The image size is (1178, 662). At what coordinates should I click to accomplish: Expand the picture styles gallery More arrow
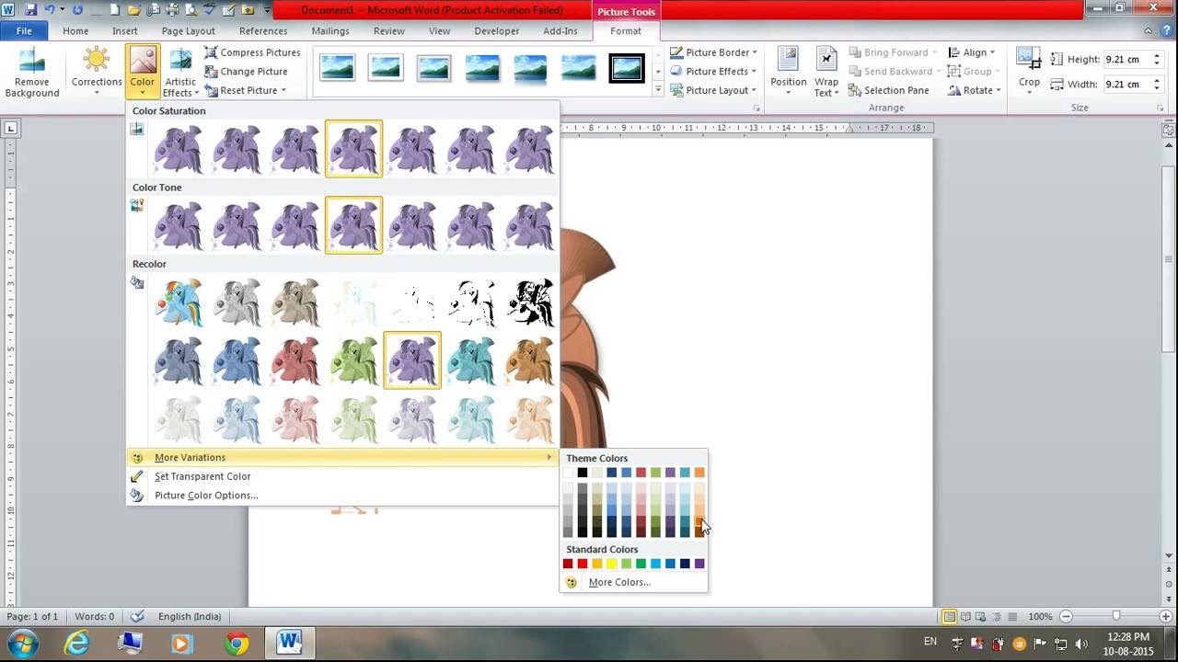click(x=658, y=90)
